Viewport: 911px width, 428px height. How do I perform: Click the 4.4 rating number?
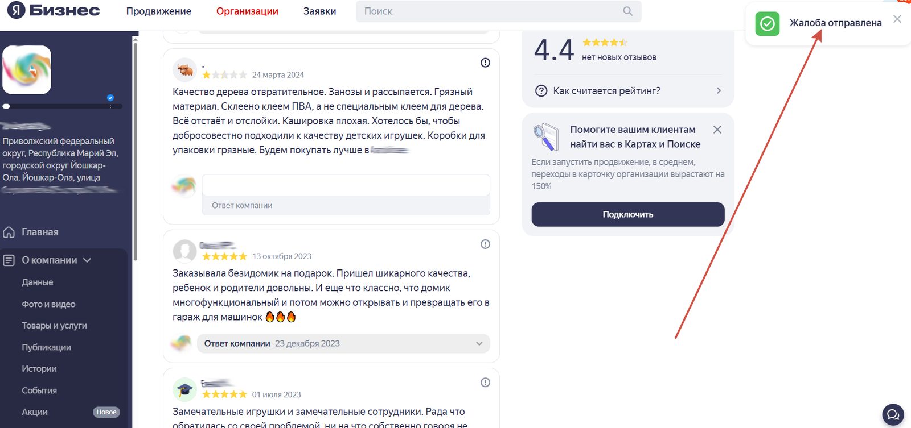pyautogui.click(x=554, y=49)
